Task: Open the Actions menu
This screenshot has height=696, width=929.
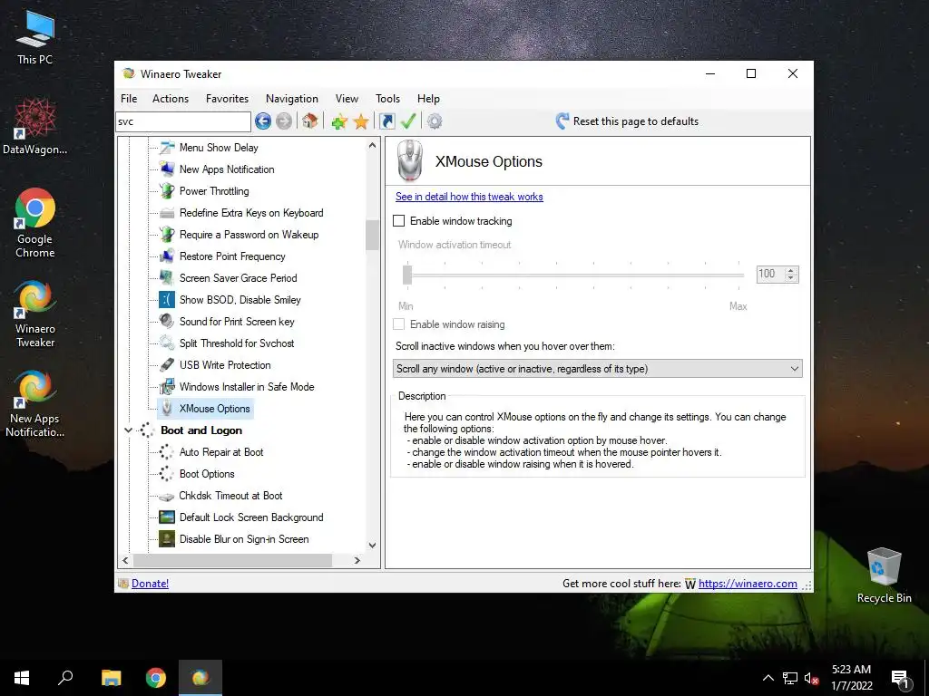Action: click(x=171, y=99)
